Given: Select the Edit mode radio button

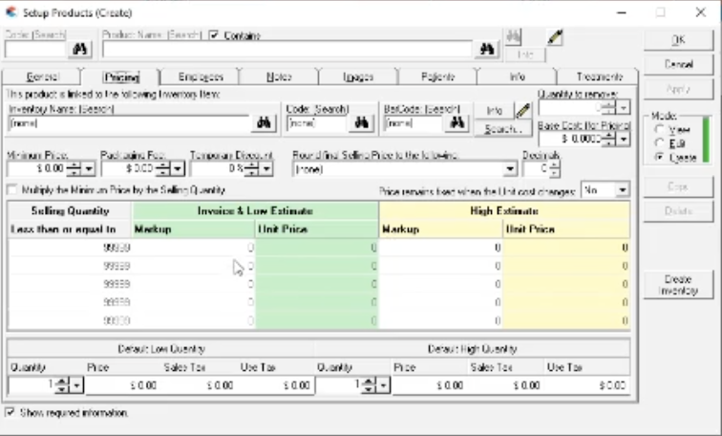Looking at the screenshot, I should [x=660, y=142].
